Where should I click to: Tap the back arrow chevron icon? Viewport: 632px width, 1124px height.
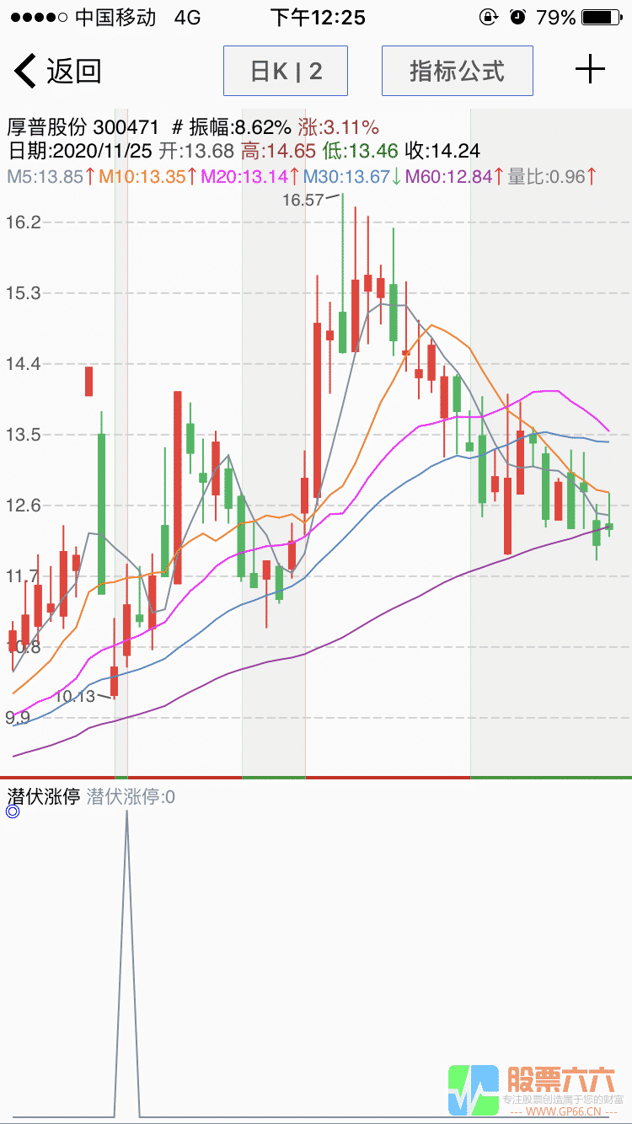(25, 71)
